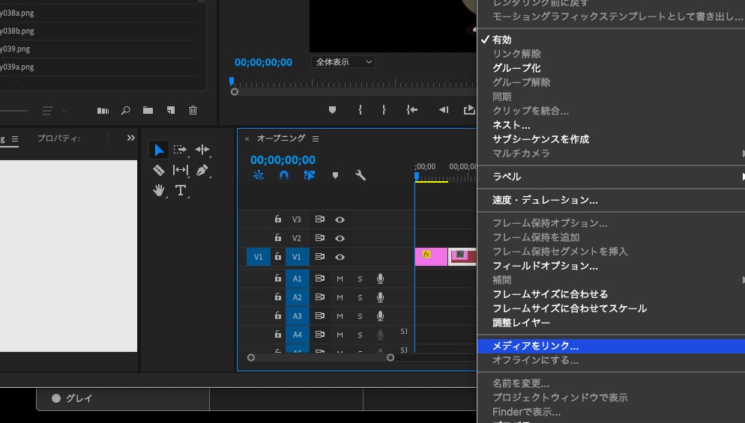Select the Pen tool
The height and width of the screenshot is (423, 745).
202,170
